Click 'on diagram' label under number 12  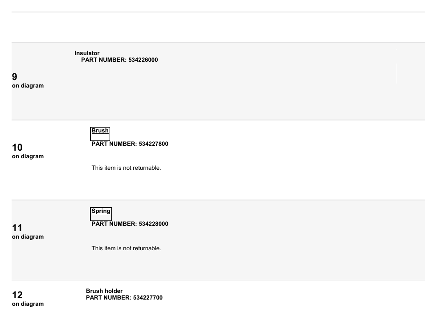pos(28,304)
